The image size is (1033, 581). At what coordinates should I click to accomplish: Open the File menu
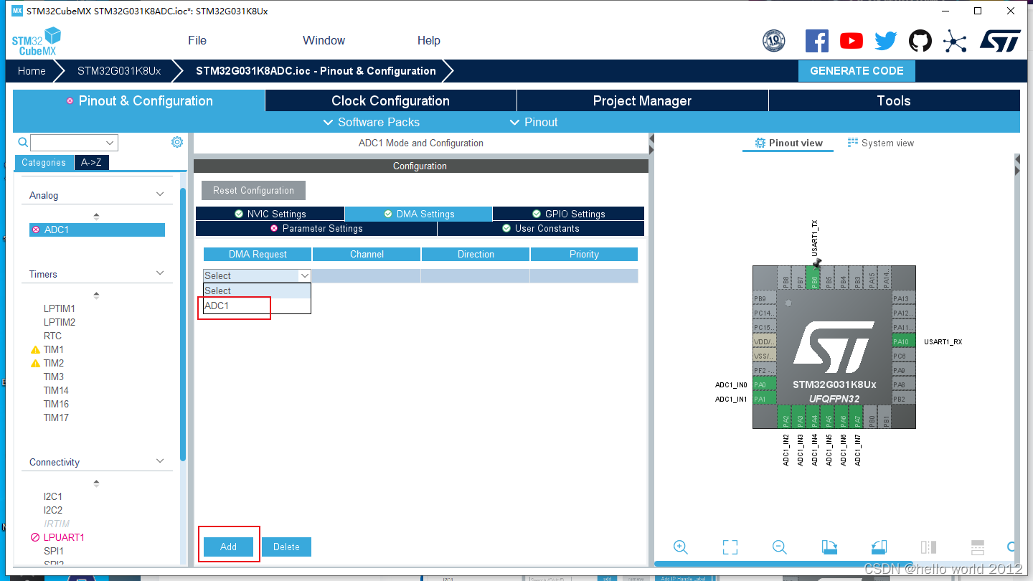[197, 40]
